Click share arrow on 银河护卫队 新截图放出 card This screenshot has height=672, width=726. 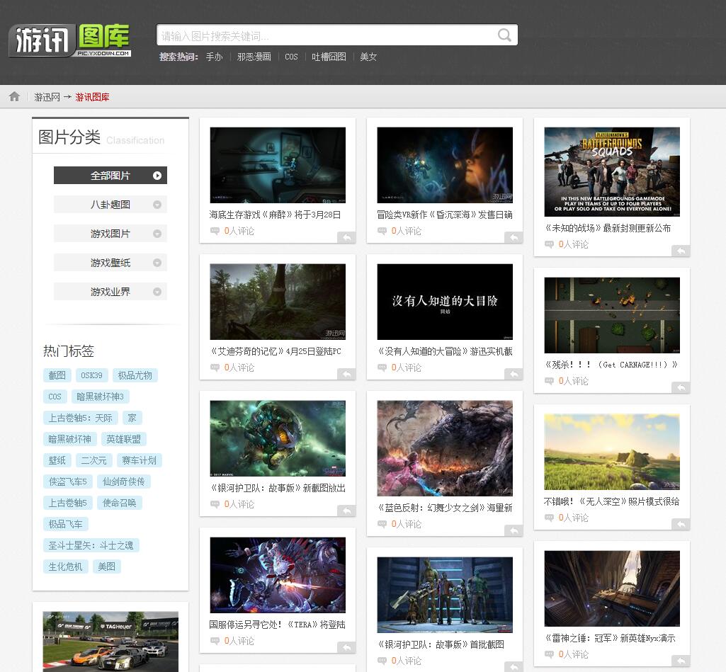pyautogui.click(x=346, y=511)
